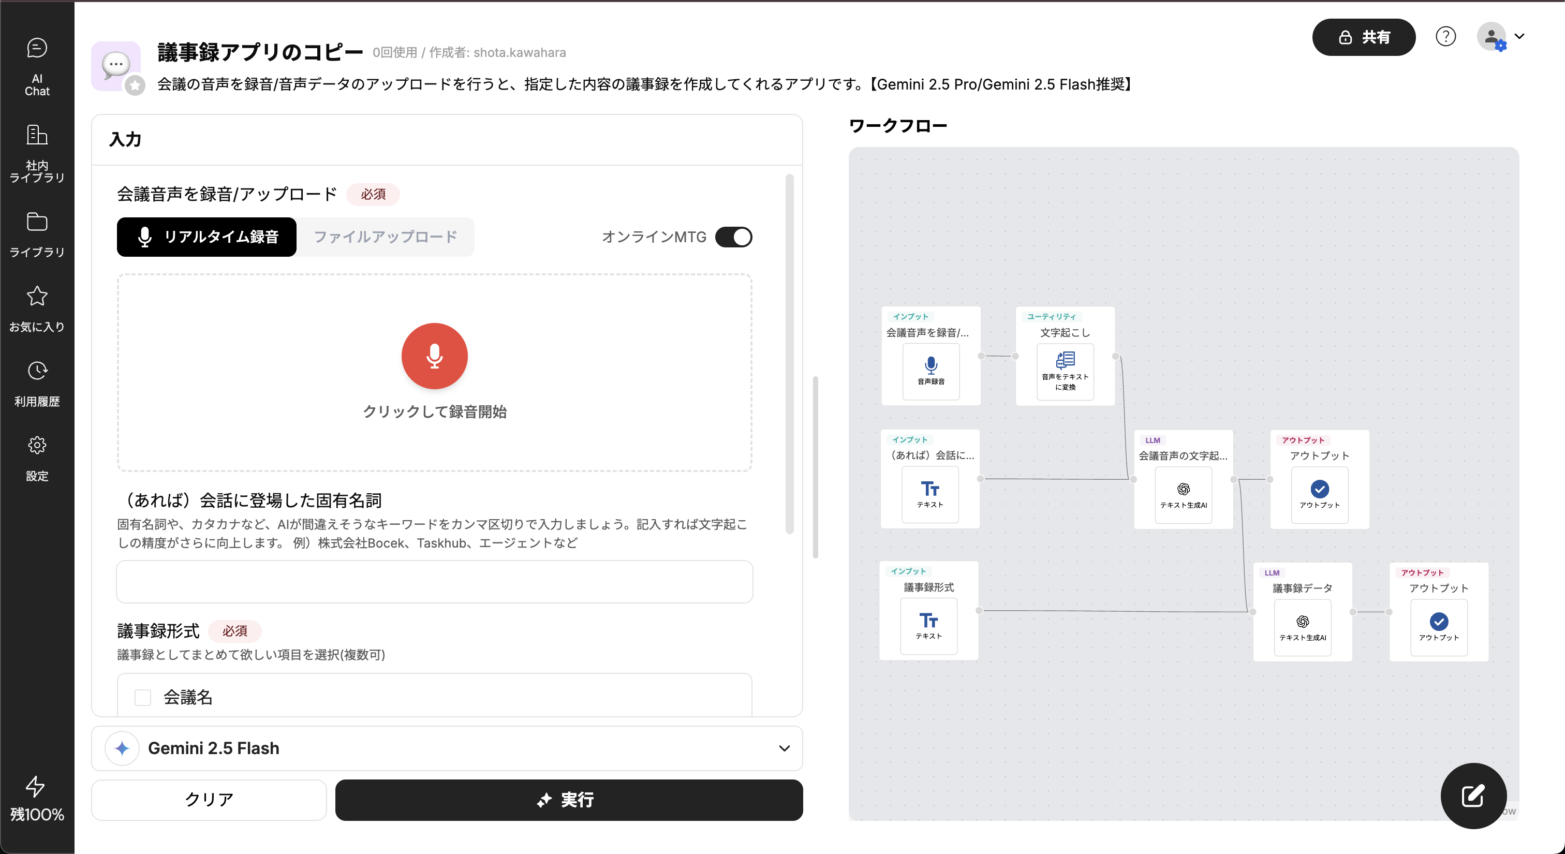Switch to ファイルアップロード tab

point(385,237)
